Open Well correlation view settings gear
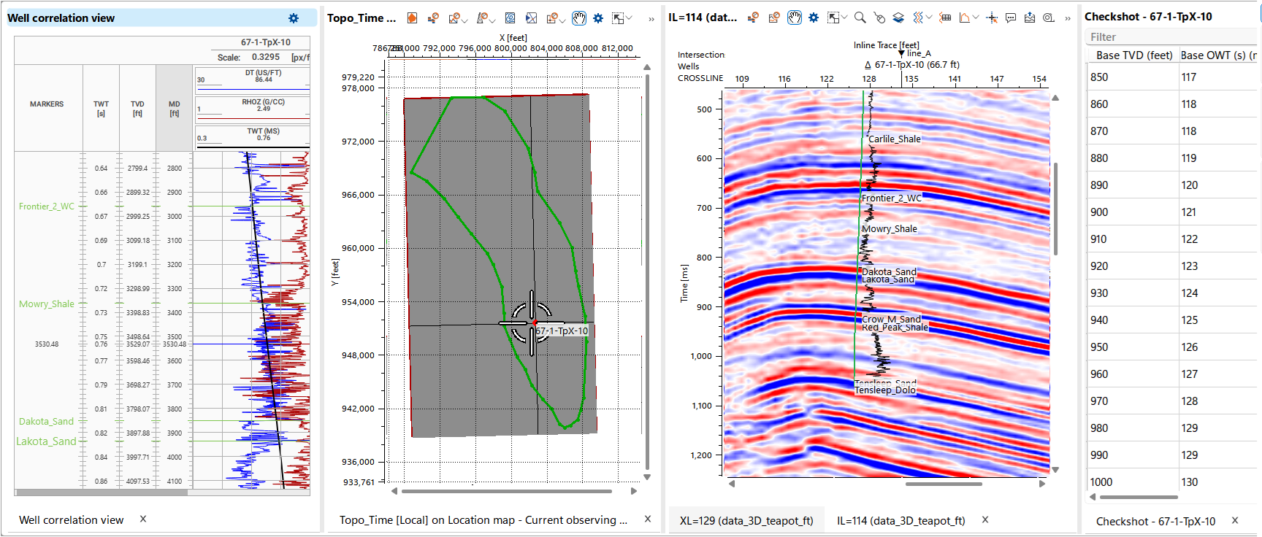Viewport: 1262px width, 537px height. coord(294,18)
